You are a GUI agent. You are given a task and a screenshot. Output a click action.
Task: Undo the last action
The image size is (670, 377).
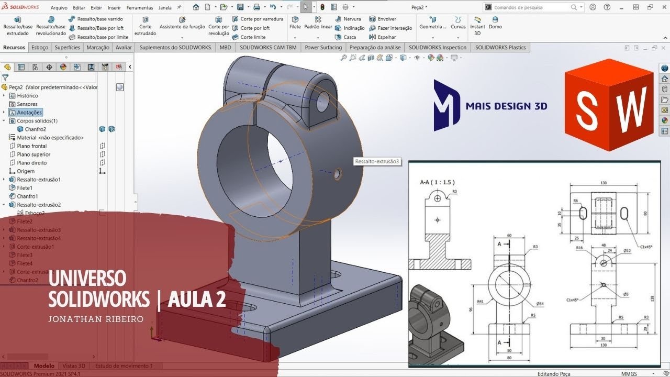[273, 7]
